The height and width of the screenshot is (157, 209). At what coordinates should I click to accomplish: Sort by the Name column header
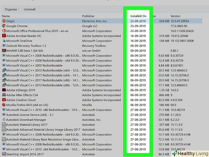[x=6, y=16]
